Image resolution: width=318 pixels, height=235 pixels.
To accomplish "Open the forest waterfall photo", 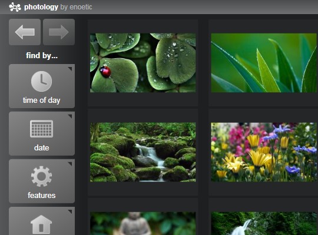I will point(264,223).
